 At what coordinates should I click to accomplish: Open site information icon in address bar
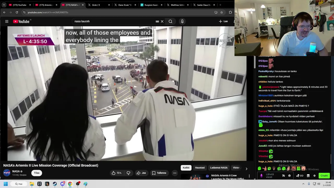24,12
